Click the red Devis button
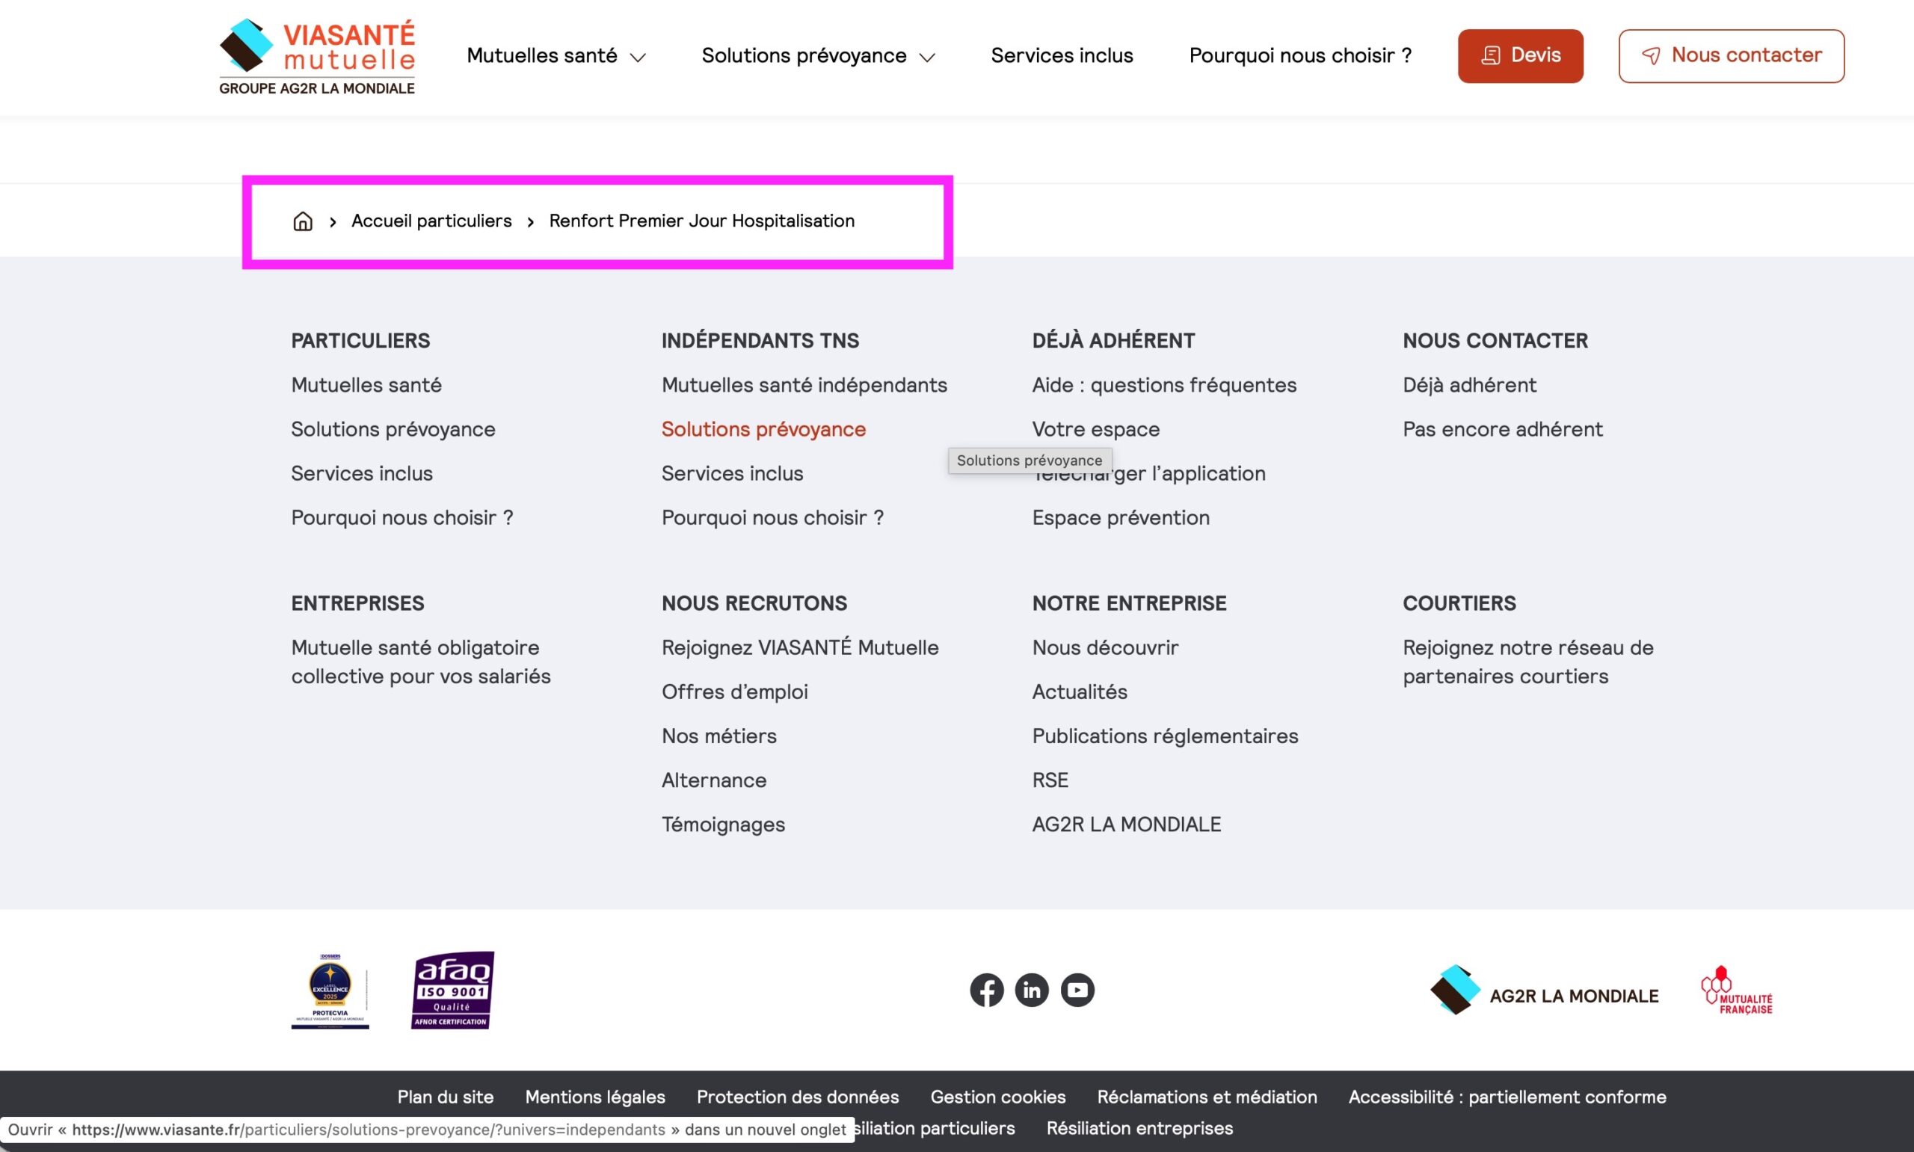Viewport: 1914px width, 1152px height. tap(1520, 56)
